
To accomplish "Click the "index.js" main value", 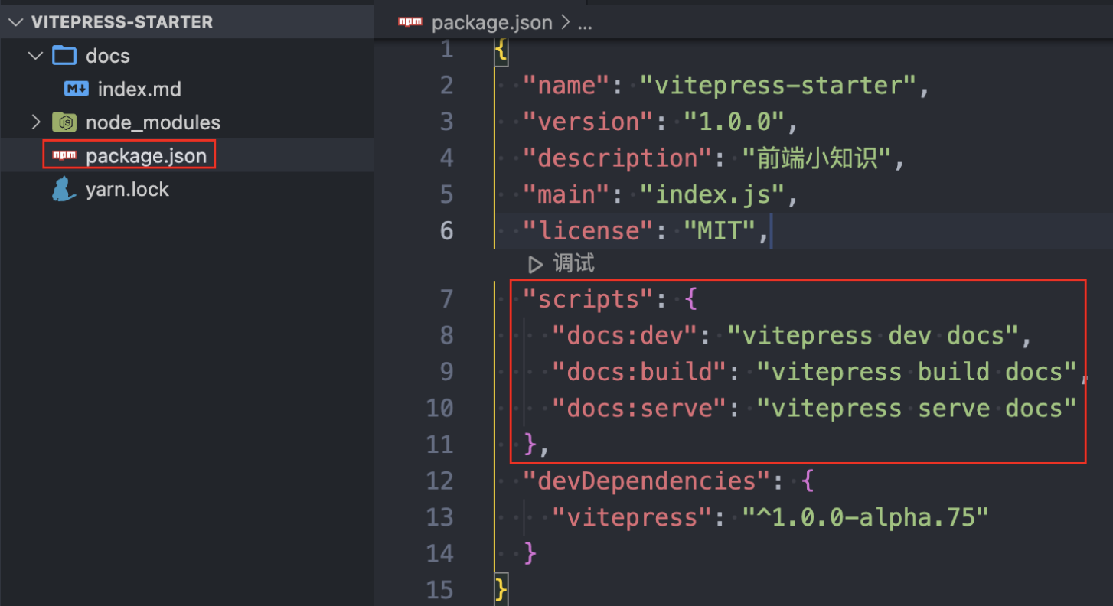I will tap(712, 194).
